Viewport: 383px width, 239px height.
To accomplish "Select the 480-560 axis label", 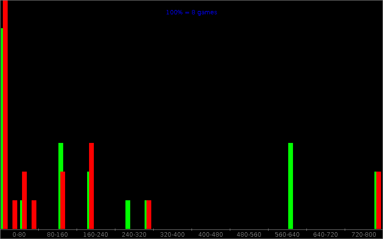I will [x=249, y=235].
